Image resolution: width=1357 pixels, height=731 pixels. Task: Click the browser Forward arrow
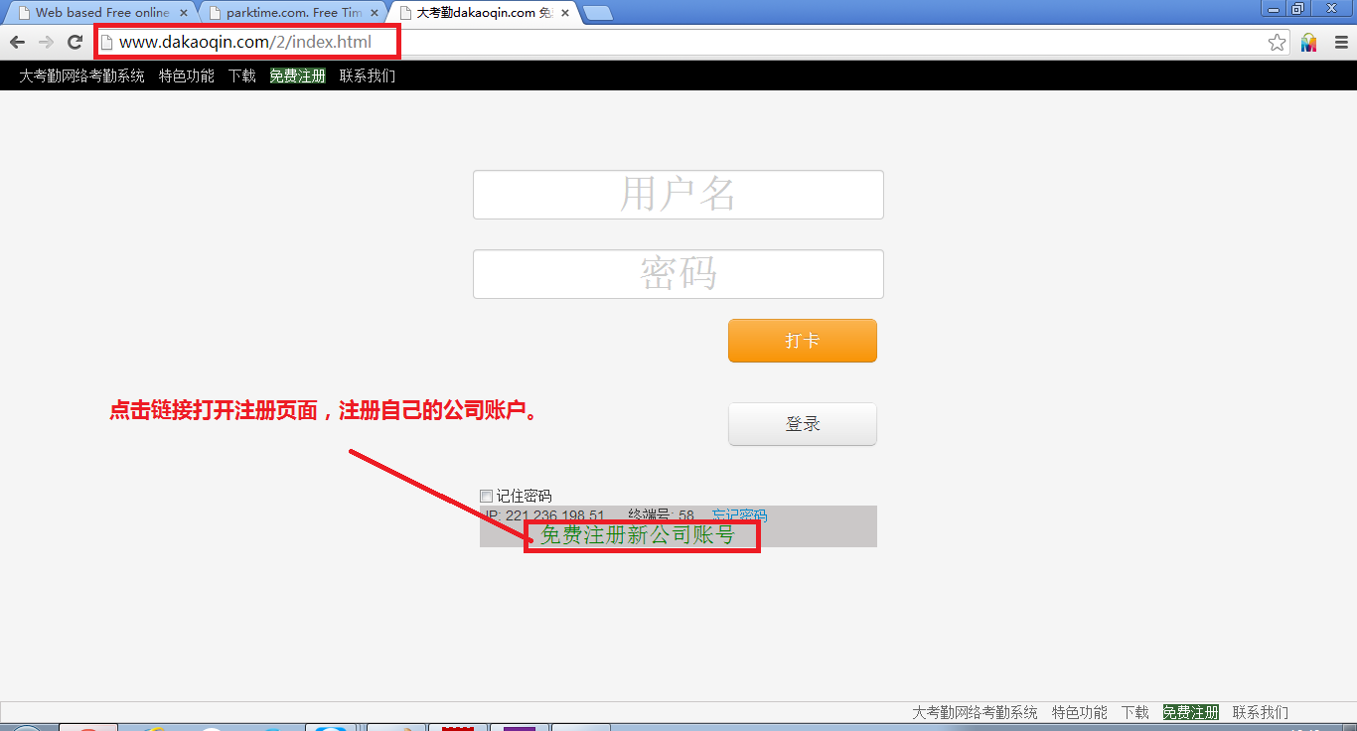pos(46,42)
